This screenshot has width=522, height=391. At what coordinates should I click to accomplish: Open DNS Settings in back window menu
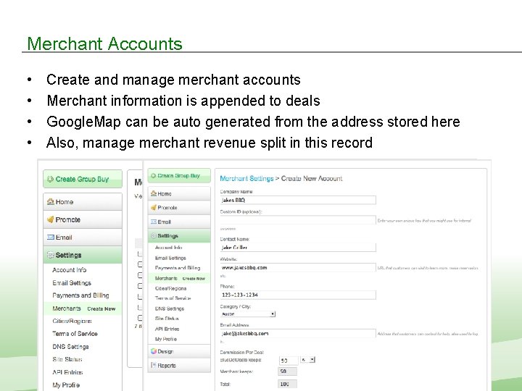tap(70, 346)
